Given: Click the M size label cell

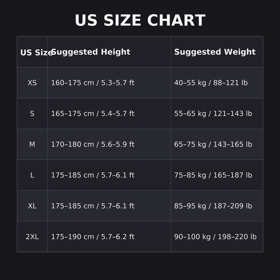Looking at the screenshot, I should pos(32,144).
